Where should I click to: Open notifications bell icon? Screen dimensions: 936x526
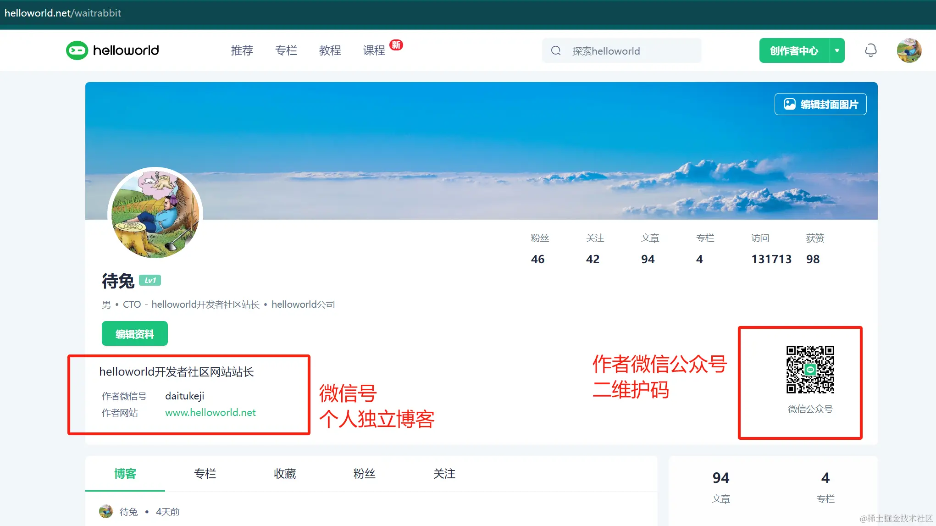point(870,50)
